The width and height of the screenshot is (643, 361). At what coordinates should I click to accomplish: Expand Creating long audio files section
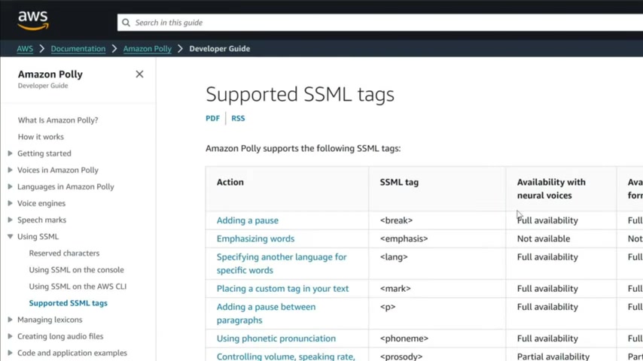(11, 336)
